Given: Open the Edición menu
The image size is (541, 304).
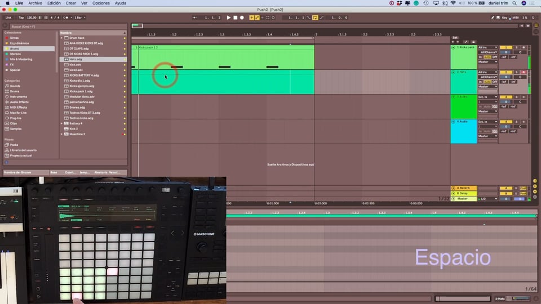Looking at the screenshot, I should coord(54,3).
